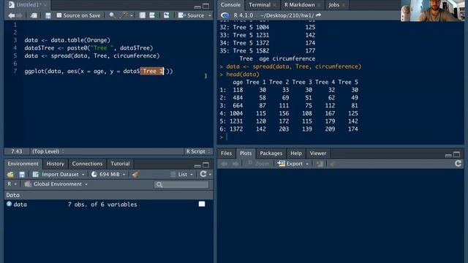The image size is (468, 263).
Task: Click the cursor position 7:43 indicator
Action: 17,151
